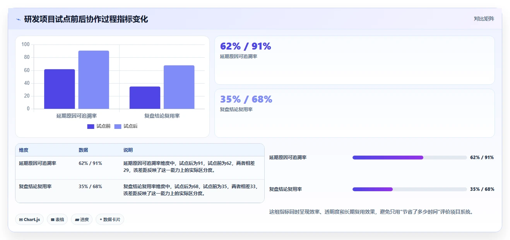The image size is (510, 240).
Task: Click the 对比矩阵 label in the header
Action: pos(484,19)
